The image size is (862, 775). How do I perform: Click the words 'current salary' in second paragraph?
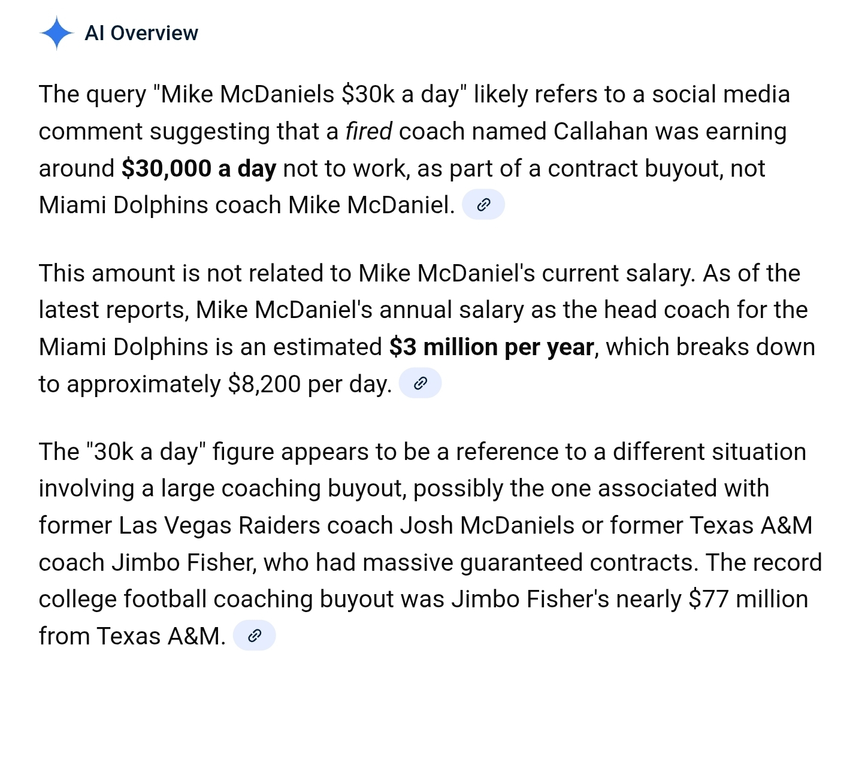(618, 274)
